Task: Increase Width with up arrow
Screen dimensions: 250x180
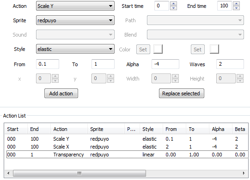Action: pyautogui.click(x=176, y=76)
